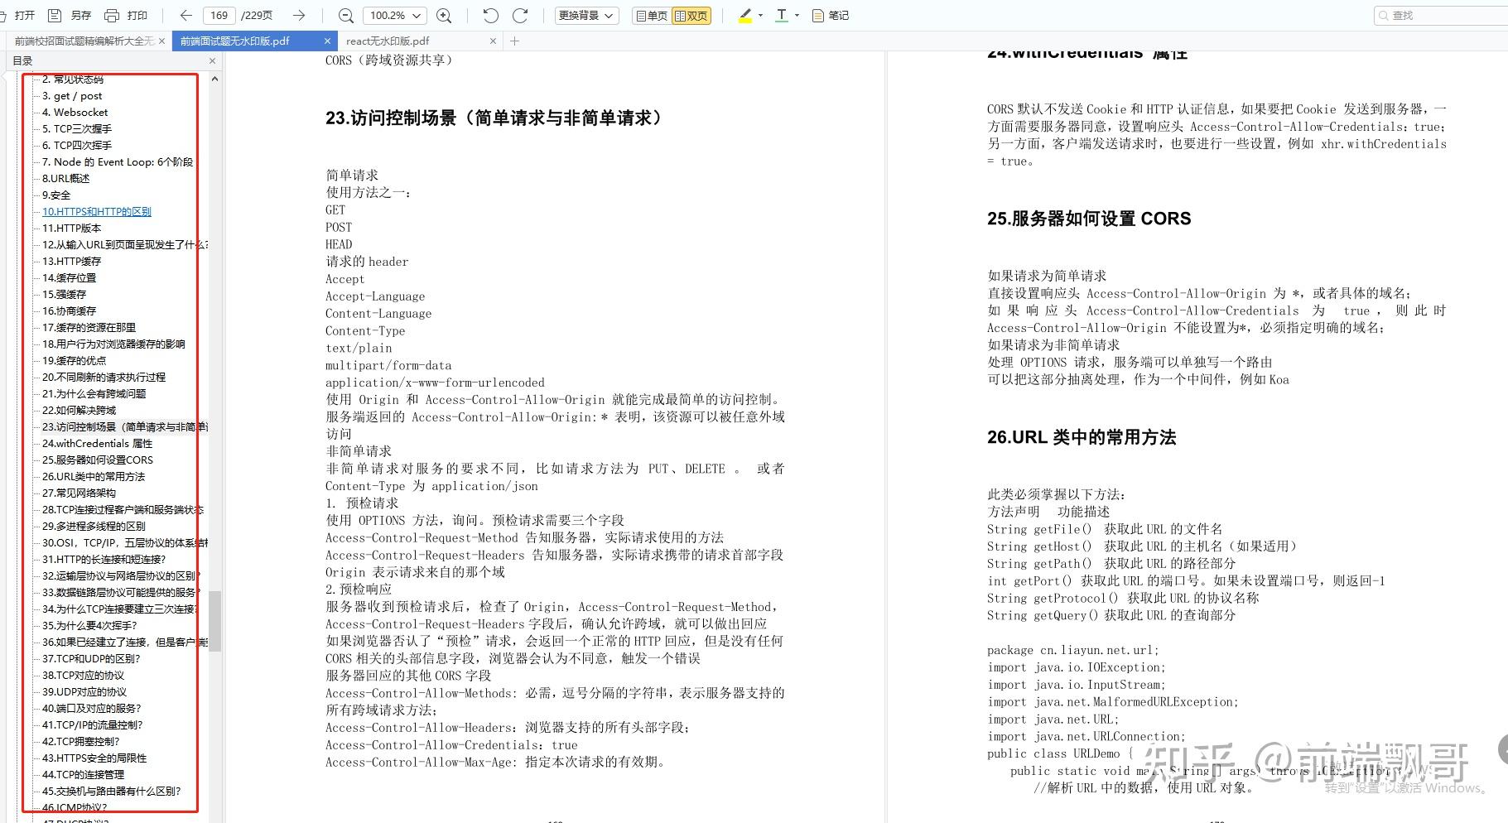Open the highlighter color dropdown arrow

(761, 15)
